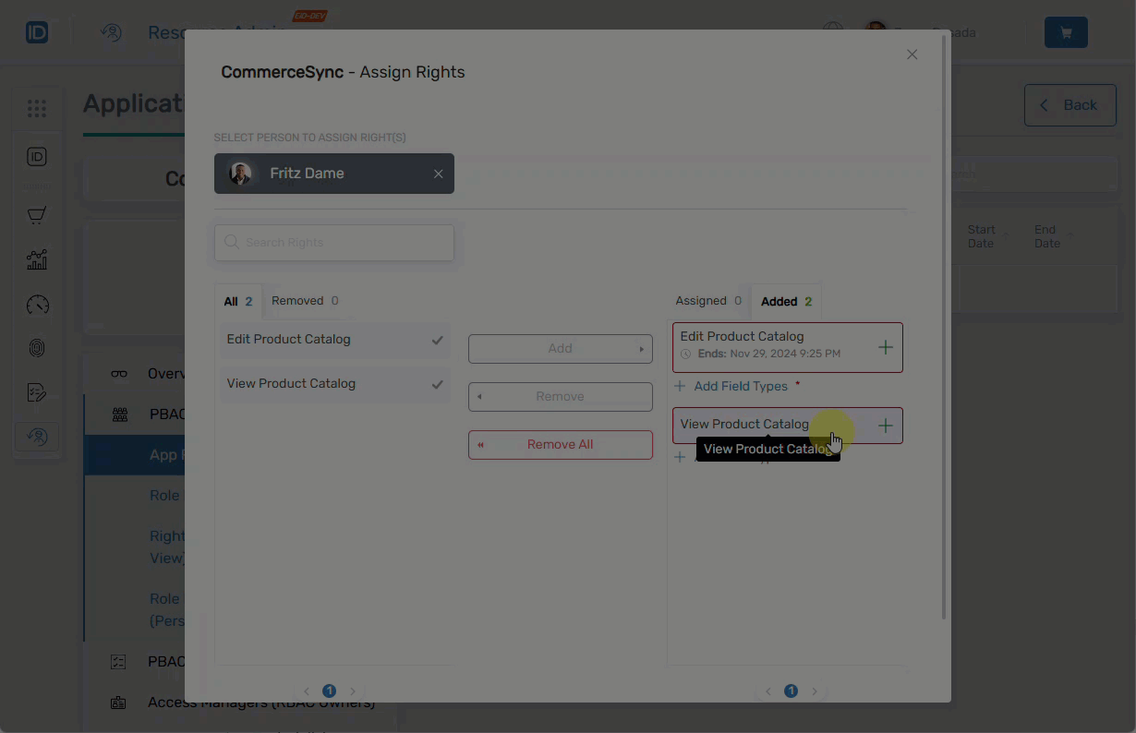Open the shopping cart icon in sidebar

(x=37, y=214)
